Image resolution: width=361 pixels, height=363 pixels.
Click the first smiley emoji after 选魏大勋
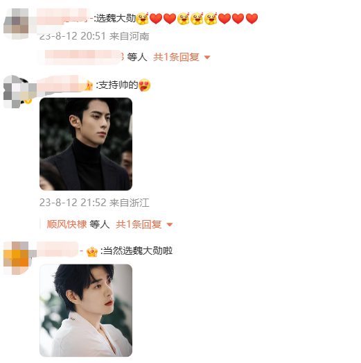(142, 19)
